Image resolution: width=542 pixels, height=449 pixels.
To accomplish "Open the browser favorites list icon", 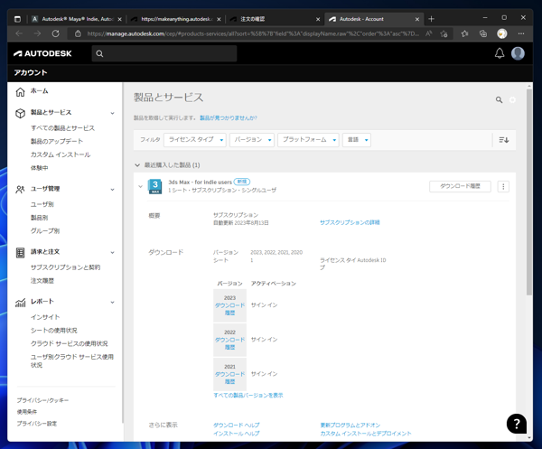I will (x=464, y=33).
